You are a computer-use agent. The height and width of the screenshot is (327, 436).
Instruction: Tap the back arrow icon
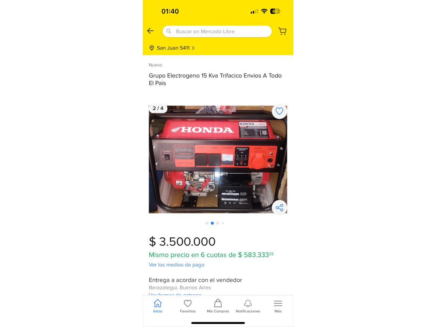[150, 31]
